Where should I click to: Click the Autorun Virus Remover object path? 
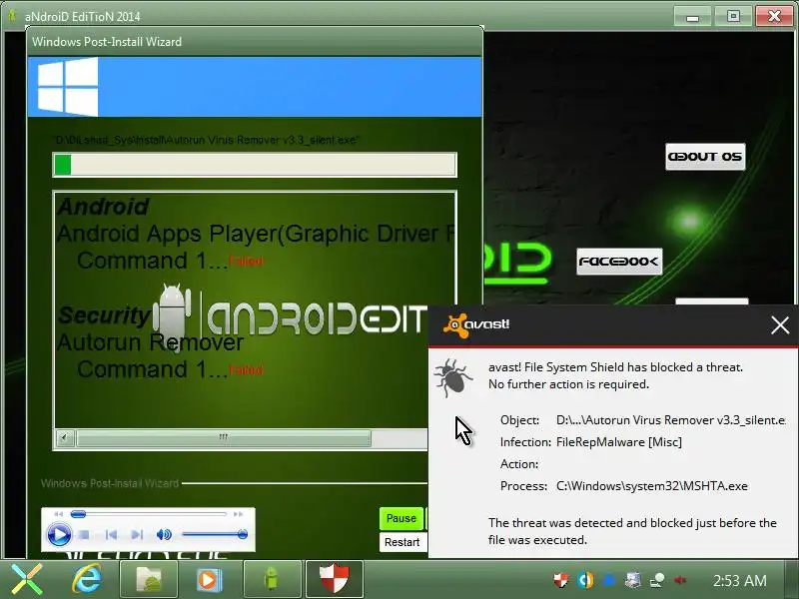tap(670, 420)
